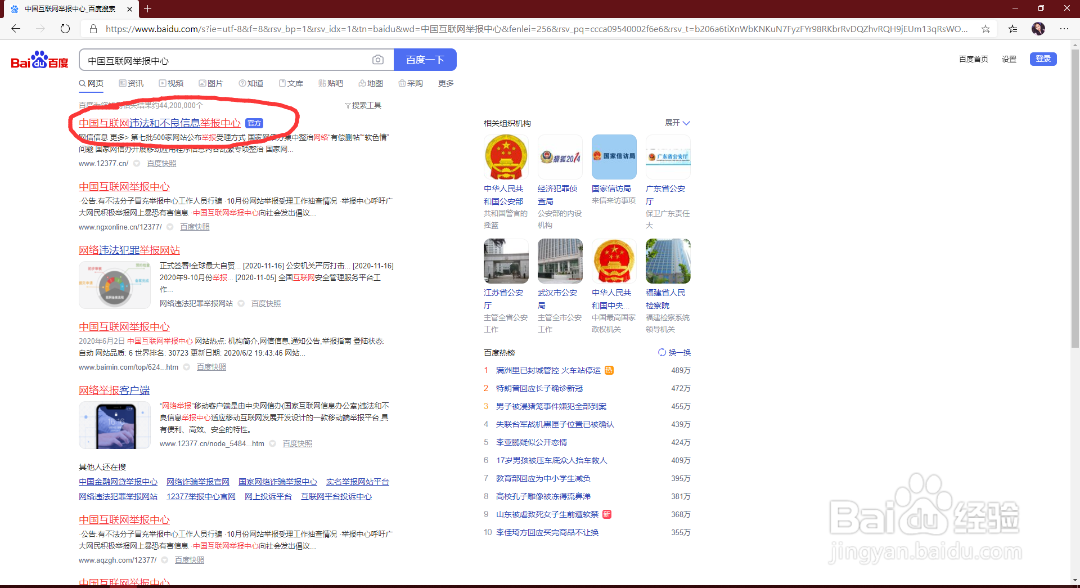The height and width of the screenshot is (588, 1080).
Task: Add this page to favorites (star)
Action: point(985,29)
